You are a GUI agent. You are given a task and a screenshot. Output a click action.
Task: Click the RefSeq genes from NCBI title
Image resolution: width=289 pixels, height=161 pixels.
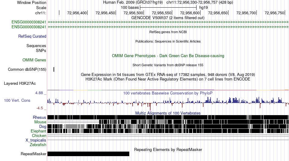168,32
